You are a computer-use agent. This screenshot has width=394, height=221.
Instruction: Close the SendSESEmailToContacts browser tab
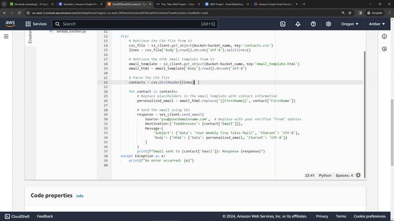(150, 4)
